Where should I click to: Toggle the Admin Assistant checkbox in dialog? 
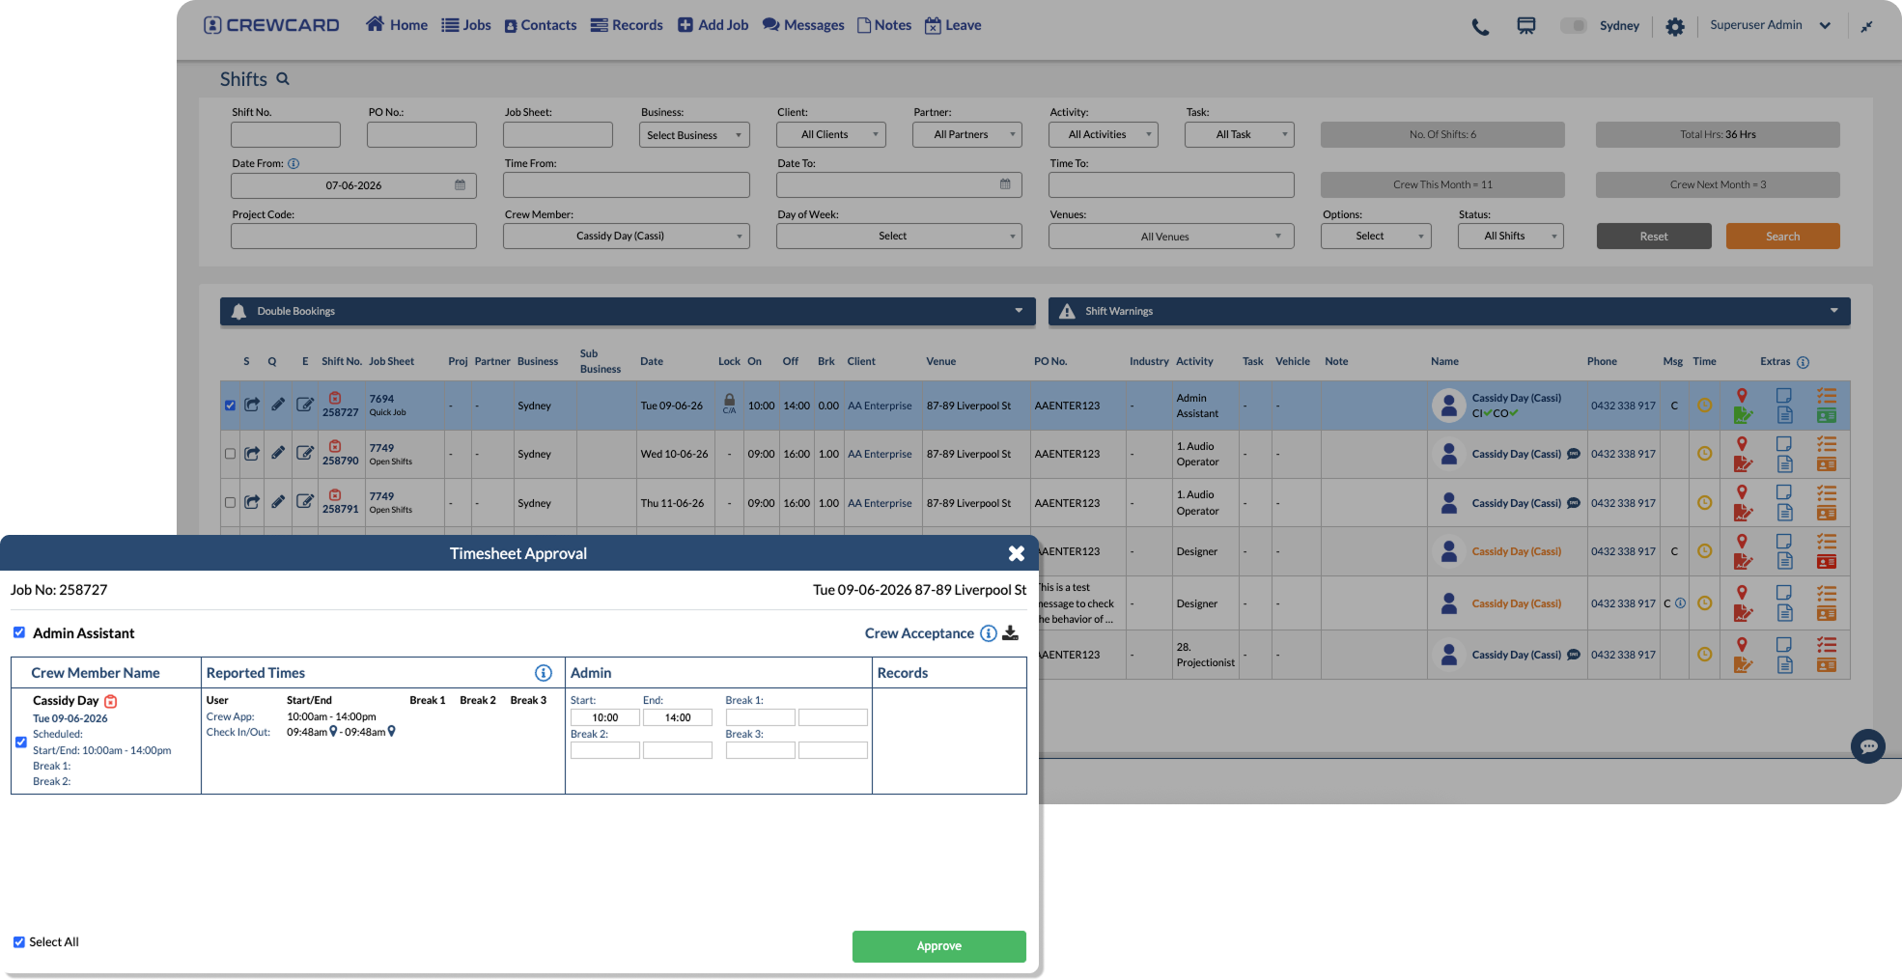pos(19,632)
